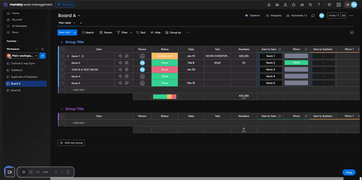
Task: Click the Invite / 1 button
Action: coord(334,15)
